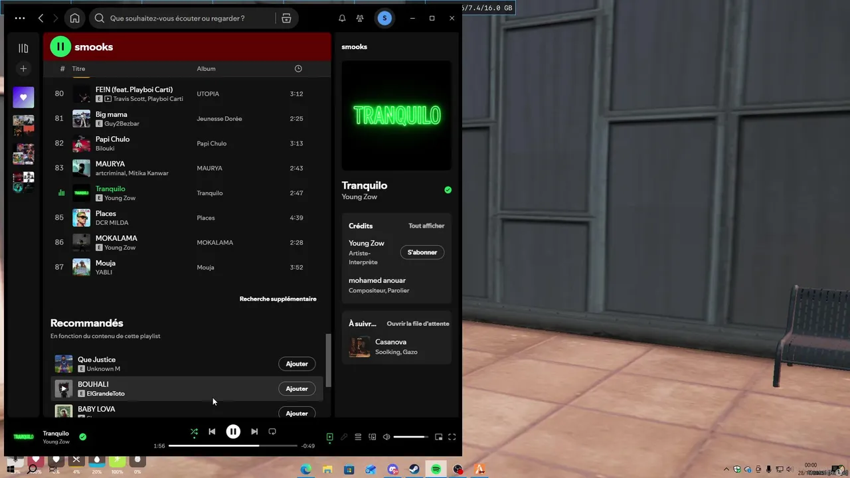Screen dimensions: 850x478
Task: Play BOUHALI via its cover play icon
Action: 63,388
